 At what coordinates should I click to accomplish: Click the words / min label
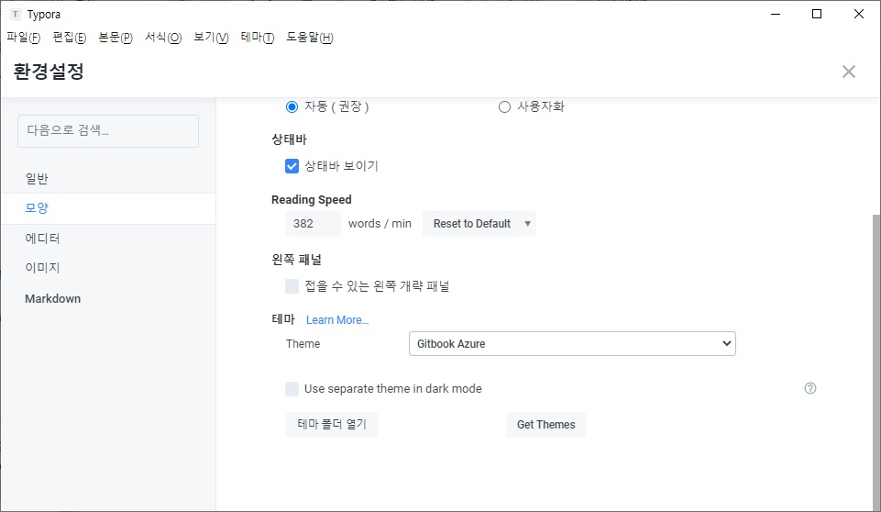(x=380, y=224)
